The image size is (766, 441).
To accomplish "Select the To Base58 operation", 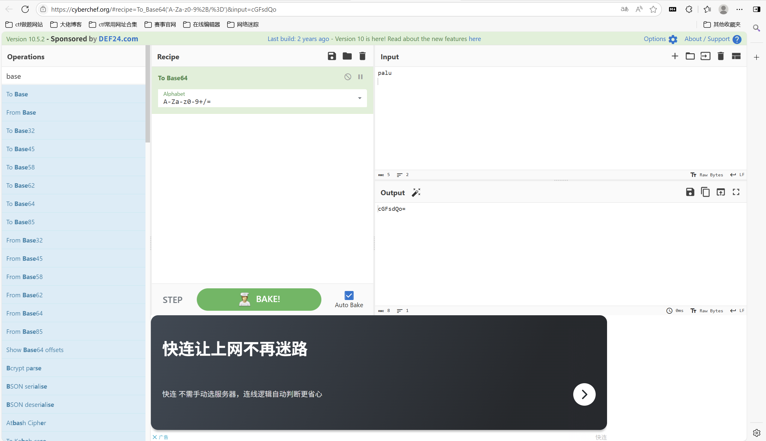I will [74, 167].
